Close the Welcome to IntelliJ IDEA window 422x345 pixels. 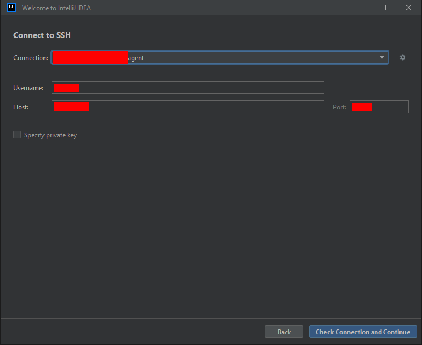pyautogui.click(x=408, y=8)
